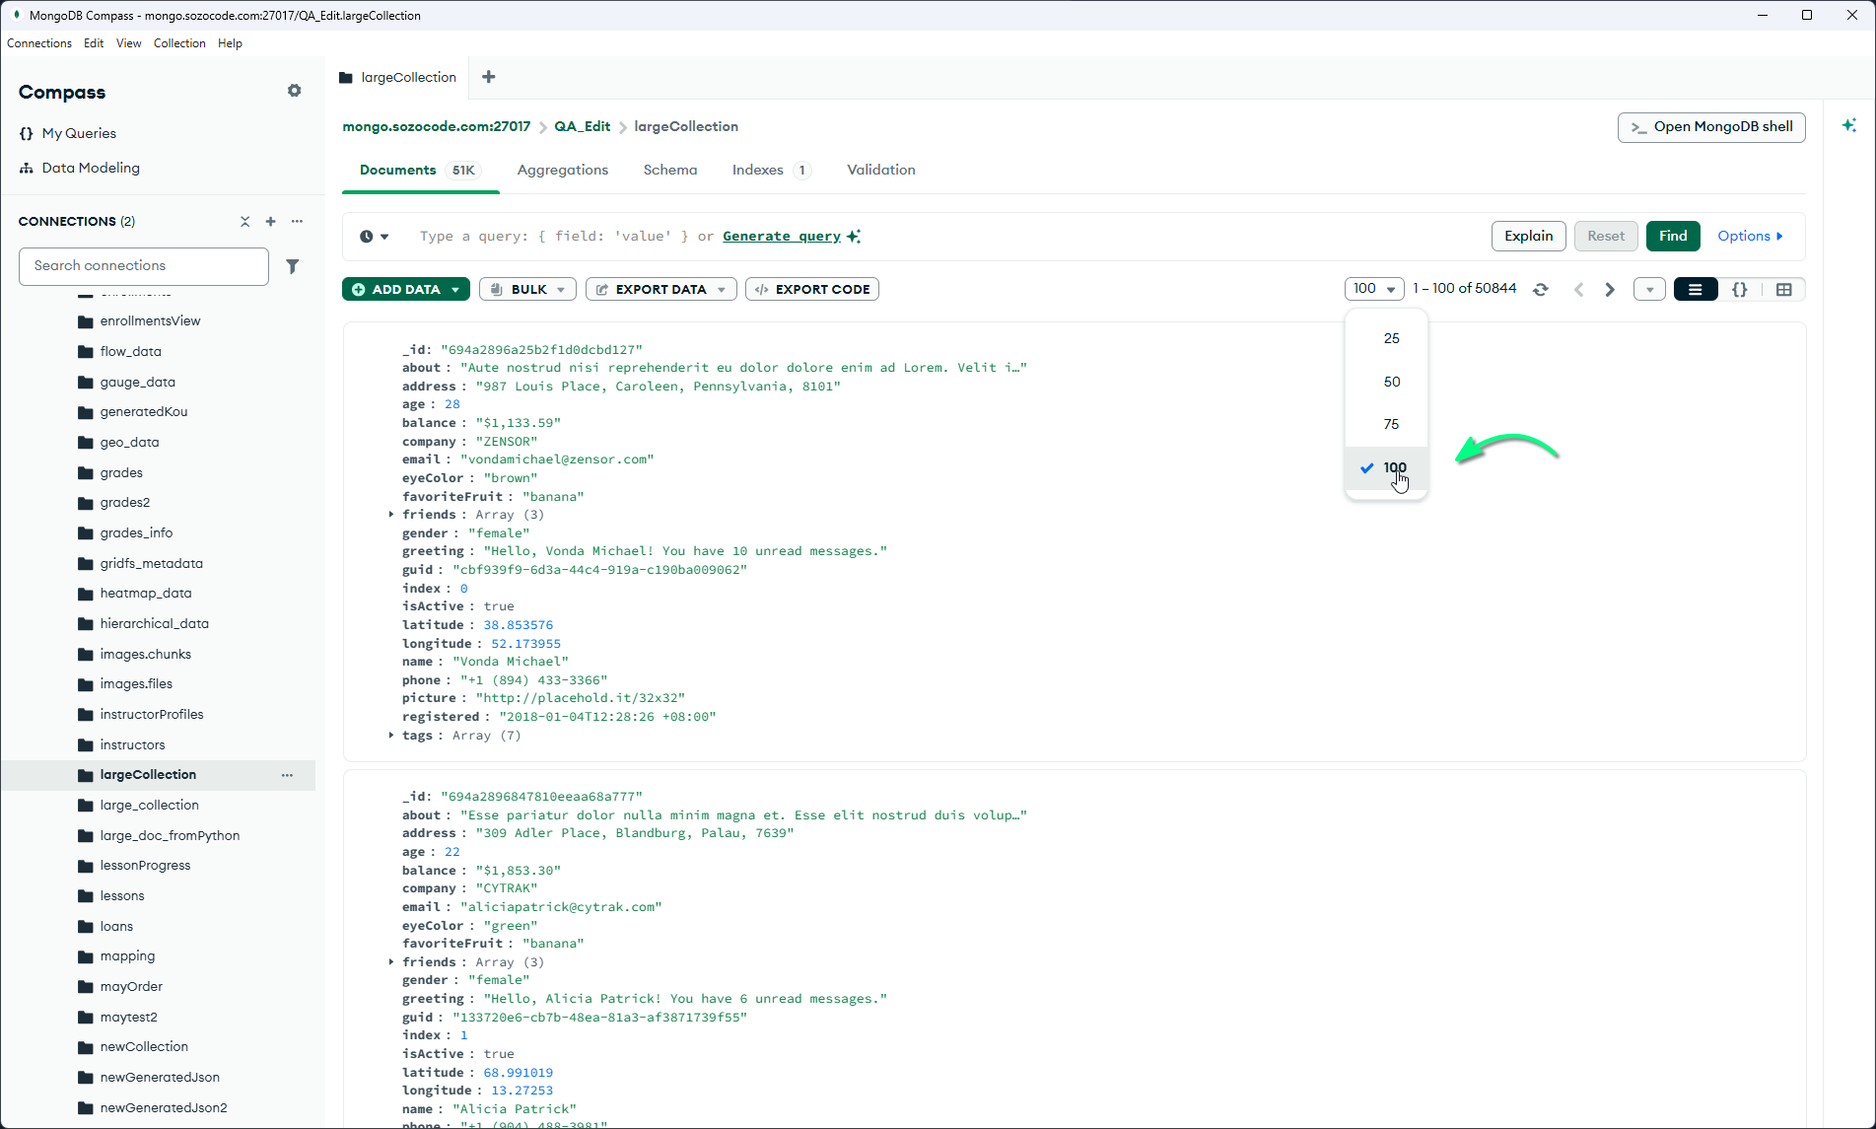Open the EXPORT DATA dropdown
Viewport: 1876px width, 1129px height.
pos(661,289)
